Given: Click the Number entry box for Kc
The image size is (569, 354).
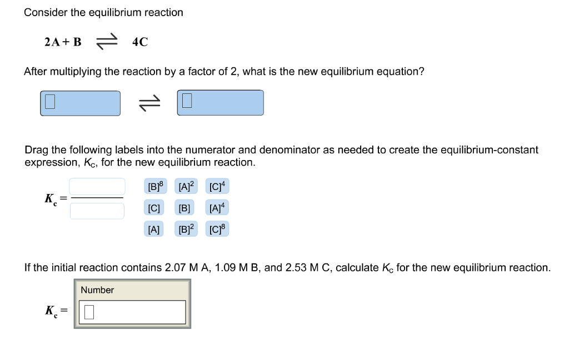Looking at the screenshot, I should (133, 312).
